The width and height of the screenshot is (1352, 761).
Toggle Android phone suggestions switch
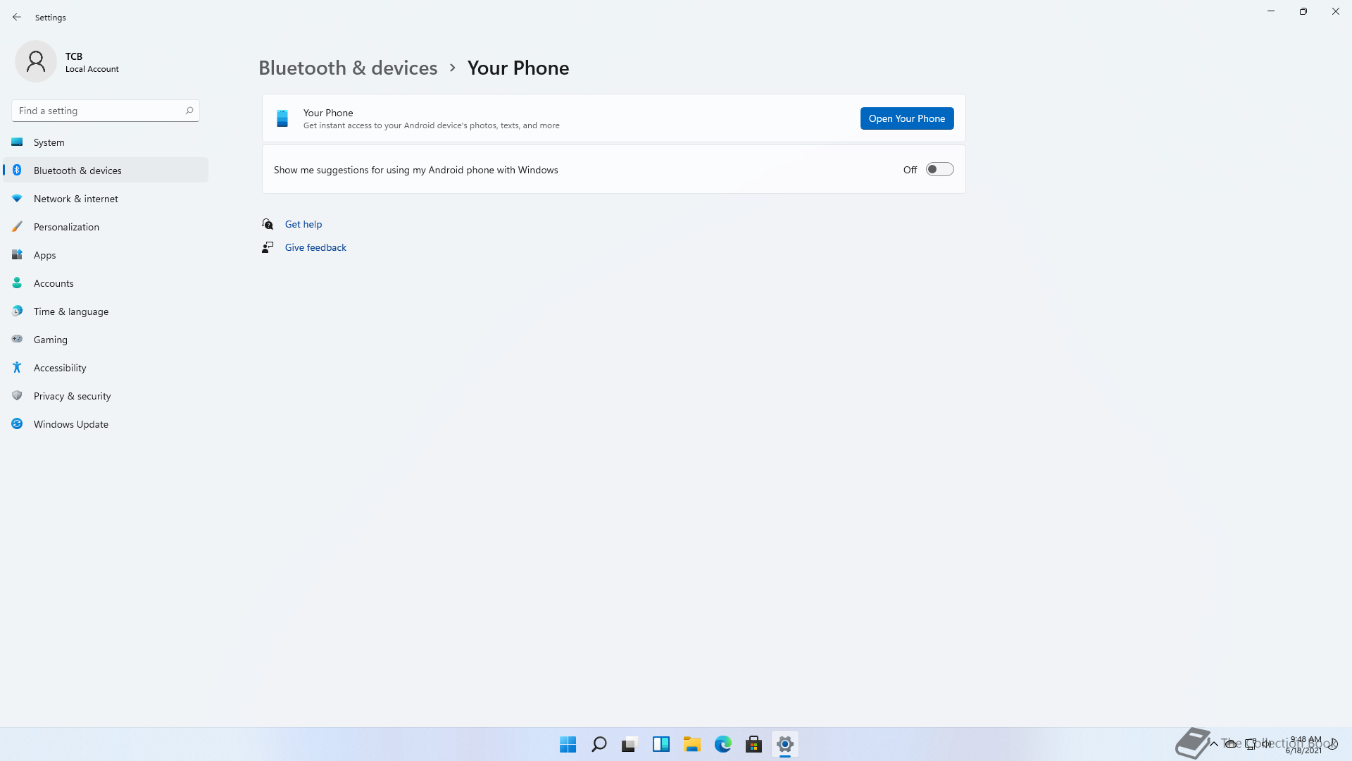[x=940, y=169]
